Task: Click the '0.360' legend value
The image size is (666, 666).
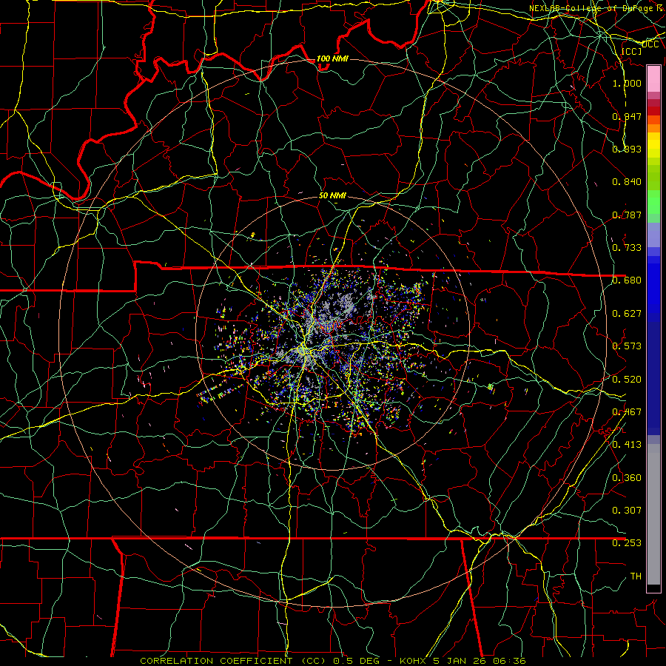Action: (x=627, y=478)
